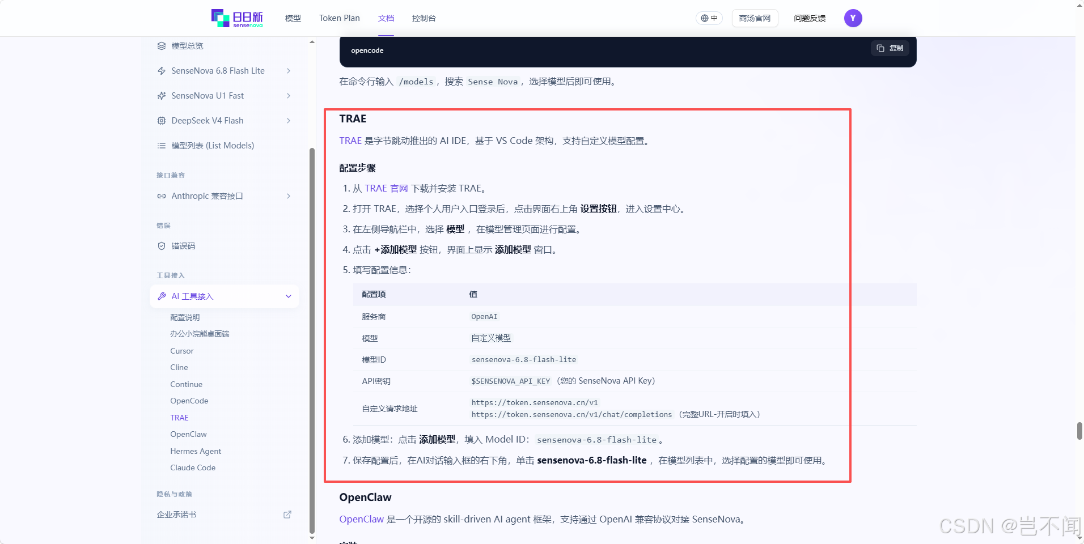Screen dimensions: 1084x544
Task: Click link icon beside Anthropic 兼容接口
Action: click(162, 196)
